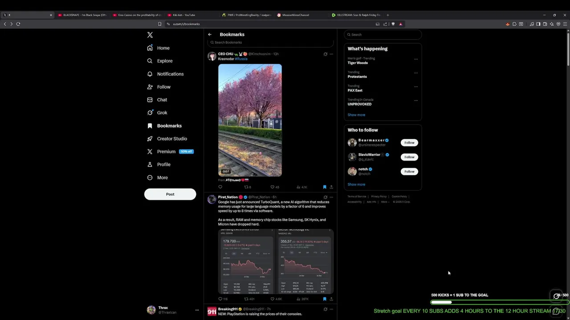
Task: Open the Tiger Woods trending topic
Action: pyautogui.click(x=383, y=60)
